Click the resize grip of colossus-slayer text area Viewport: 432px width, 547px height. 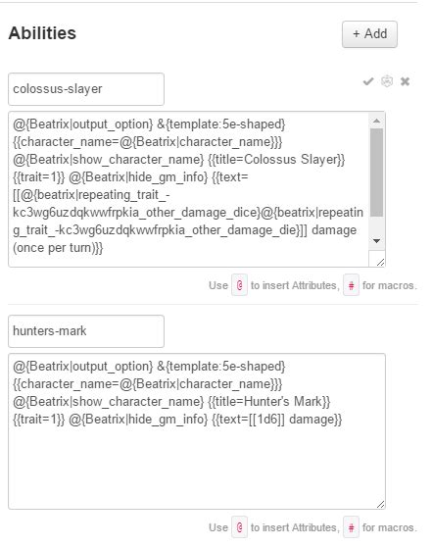tap(380, 263)
